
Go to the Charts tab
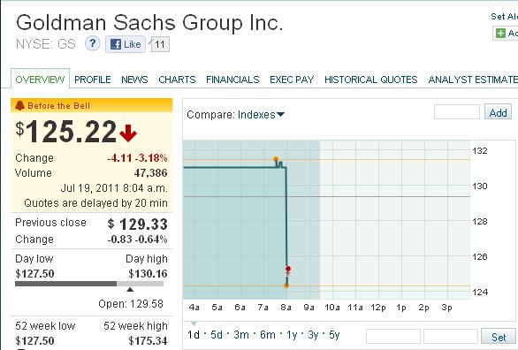[177, 80]
